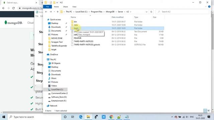Click mongoDB logo in browser
This screenshot has width=214, height=120.
[x=13, y=23]
